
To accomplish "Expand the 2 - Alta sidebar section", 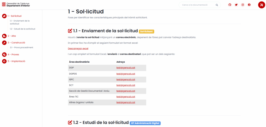I will pyautogui.click(x=11, y=36).
